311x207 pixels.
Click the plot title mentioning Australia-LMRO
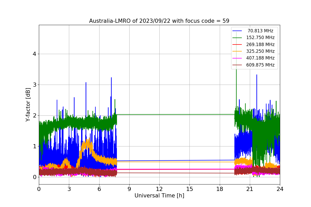(159, 21)
